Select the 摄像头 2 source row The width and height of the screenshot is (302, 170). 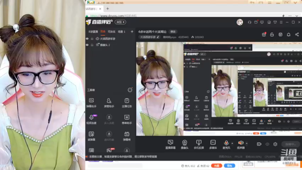pyautogui.click(x=110, y=45)
